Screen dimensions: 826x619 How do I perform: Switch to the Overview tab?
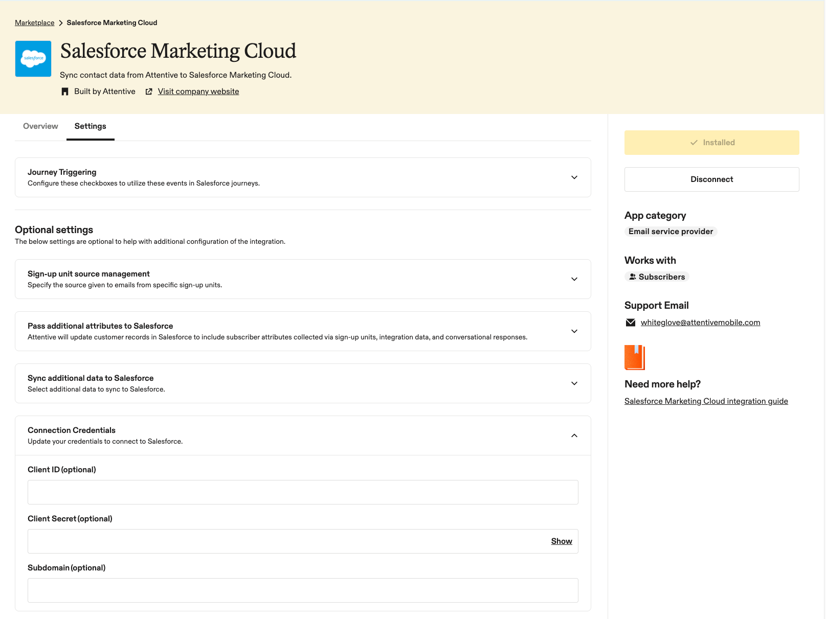tap(40, 126)
